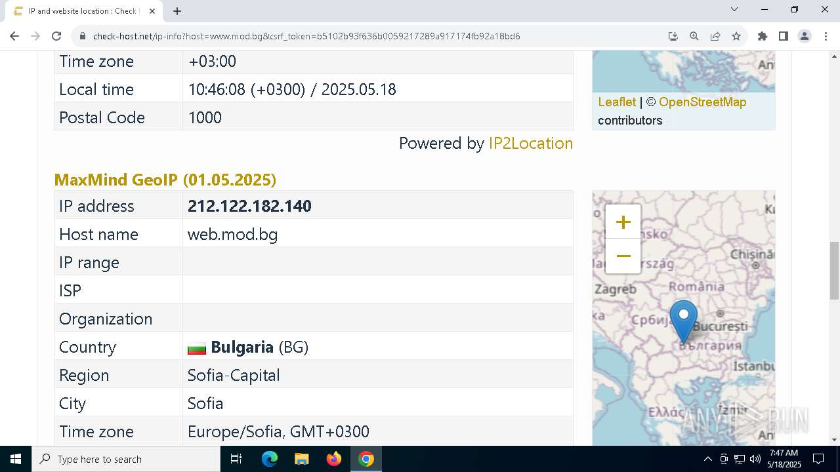View site information lock icon
The image size is (840, 472).
click(83, 36)
